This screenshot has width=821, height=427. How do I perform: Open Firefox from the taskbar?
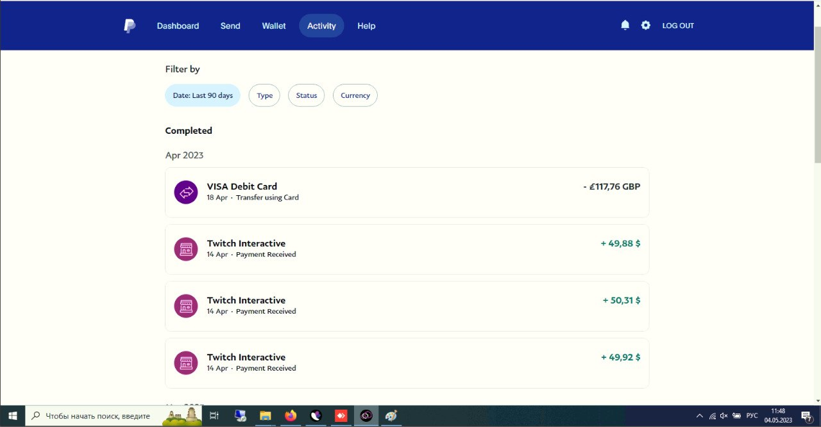coord(291,416)
